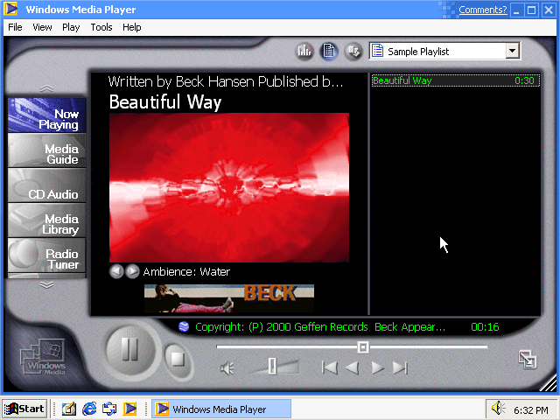Switch to compact mode icon
This screenshot has height=420, width=560.
528,360
